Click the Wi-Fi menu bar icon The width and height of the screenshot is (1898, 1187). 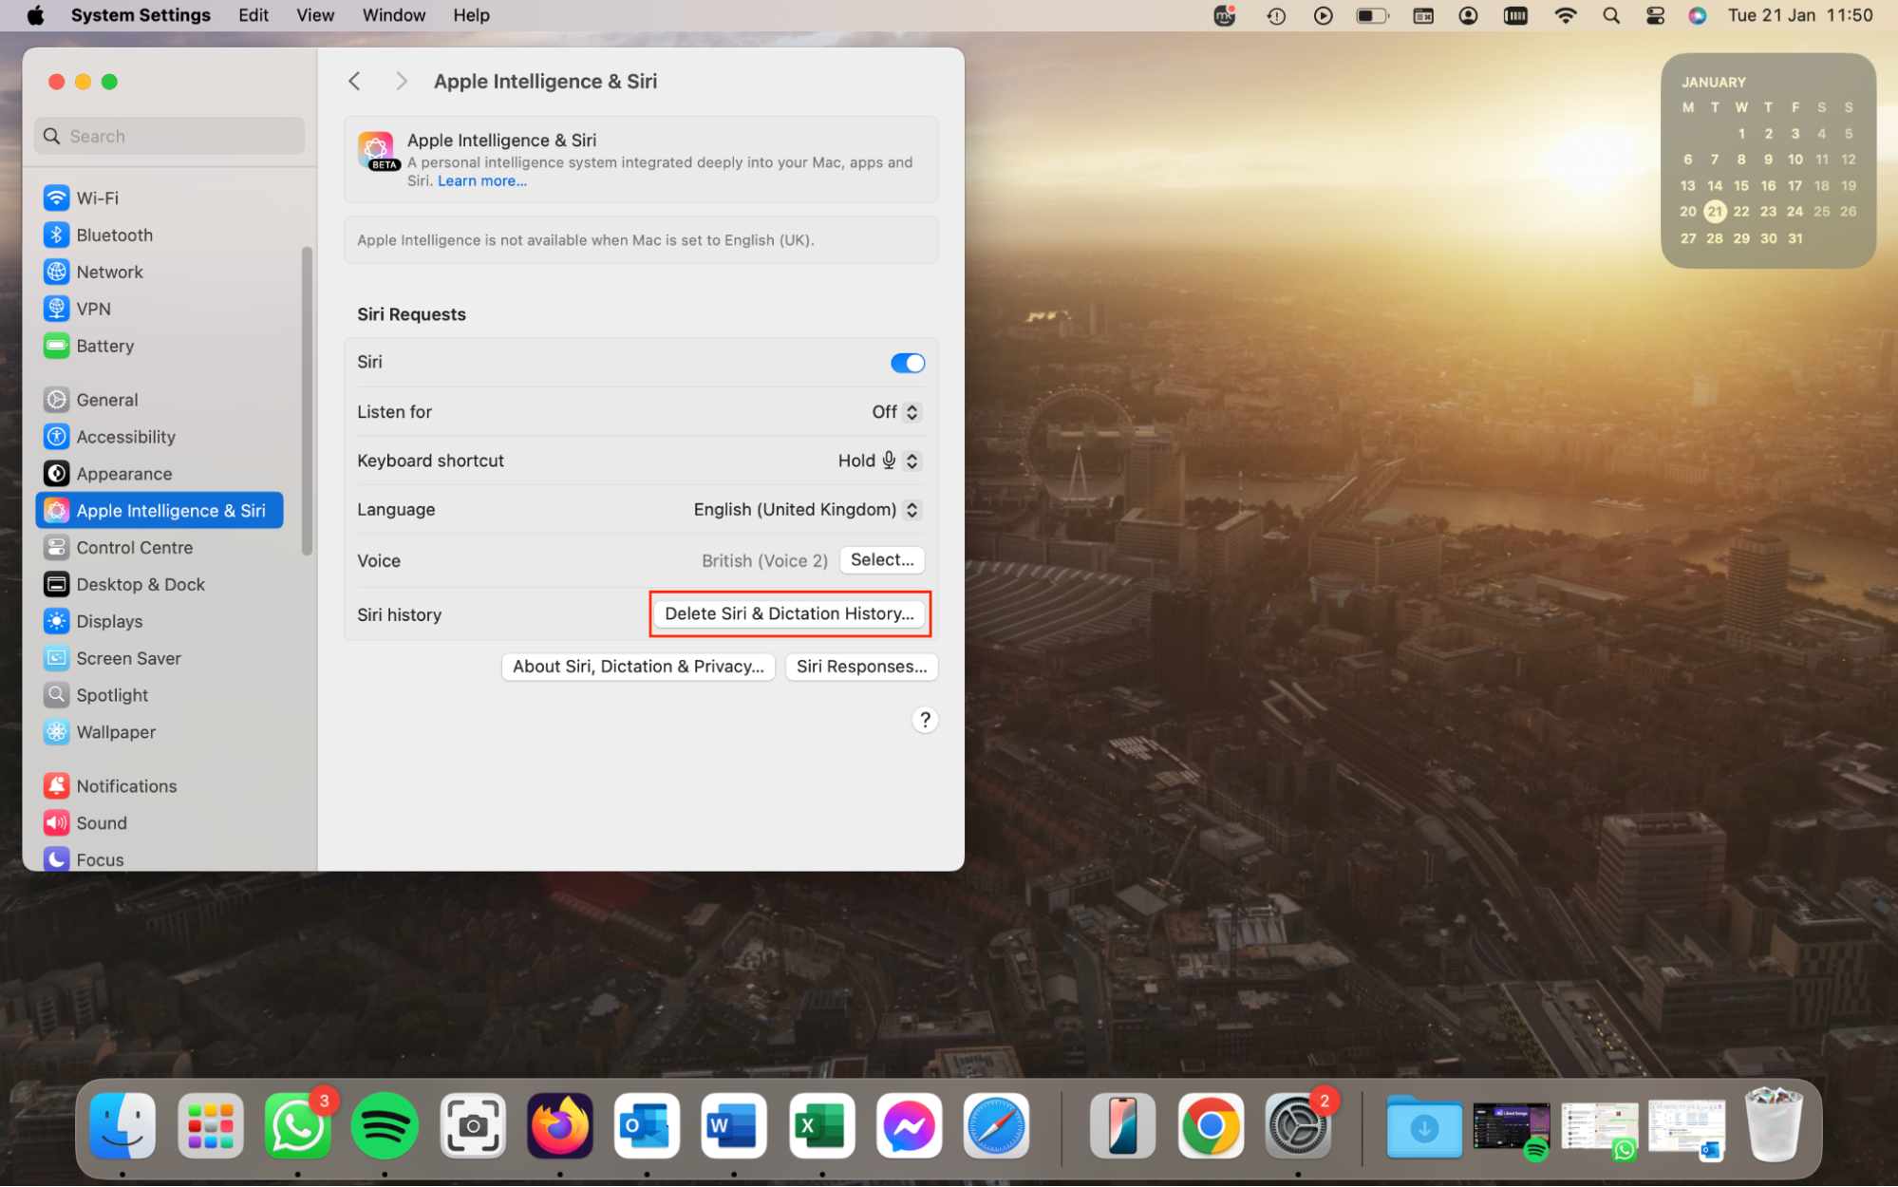[1566, 15]
